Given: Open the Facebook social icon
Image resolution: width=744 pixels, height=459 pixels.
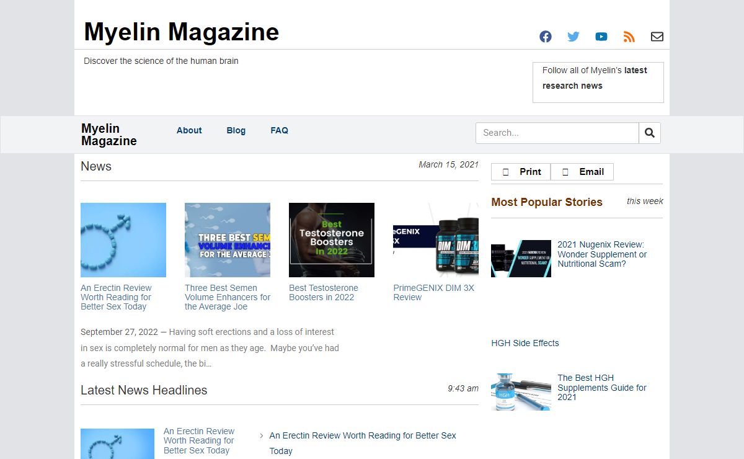Looking at the screenshot, I should point(546,37).
